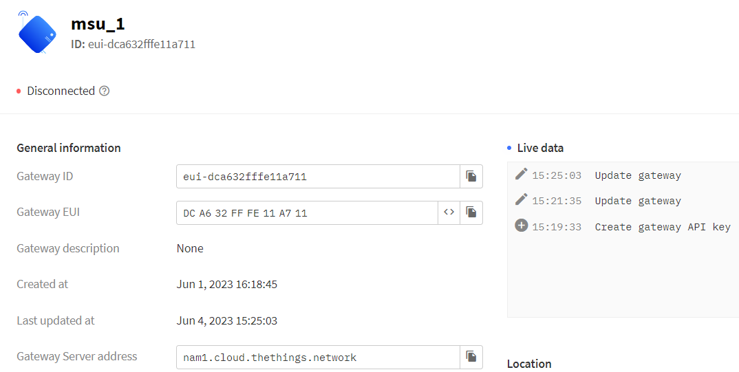Click the pencil icon of 15:25:03 event
Screen dimensions: 739x372
pyautogui.click(x=521, y=174)
